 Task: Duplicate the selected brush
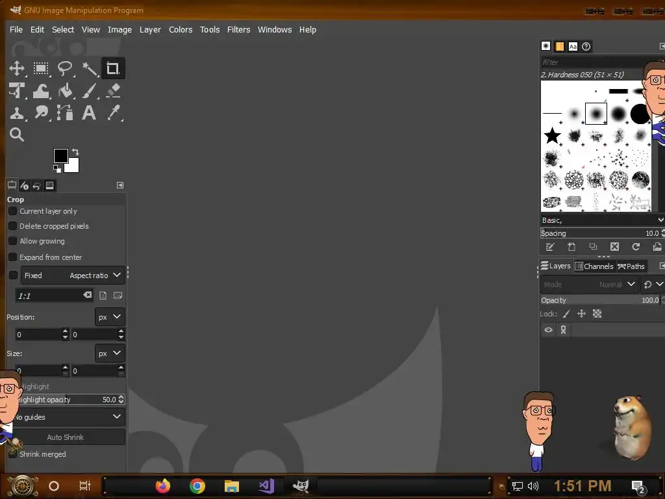click(594, 247)
